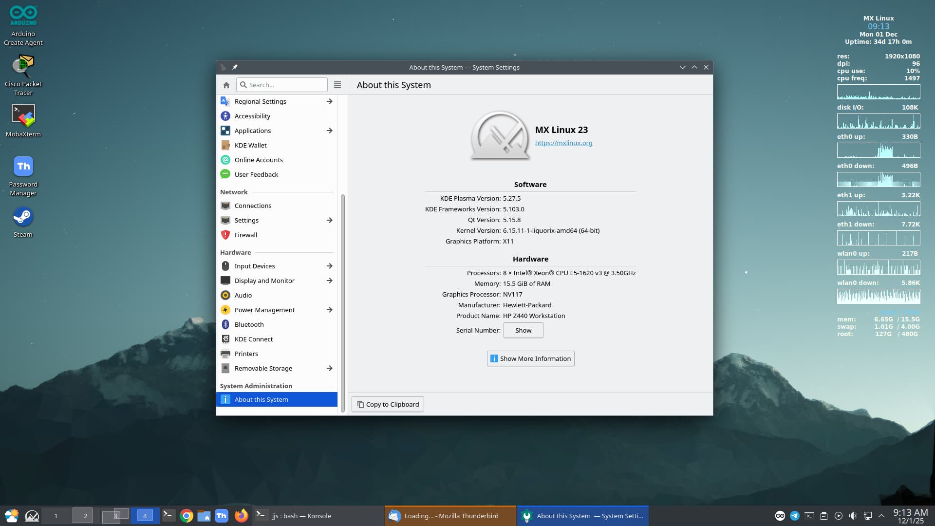Open the Audio settings
The image size is (935, 526).
[x=243, y=295]
